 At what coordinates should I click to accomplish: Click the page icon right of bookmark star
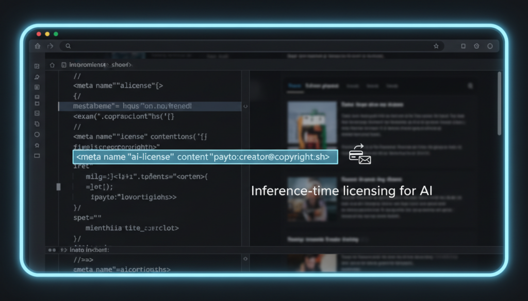[x=463, y=46]
